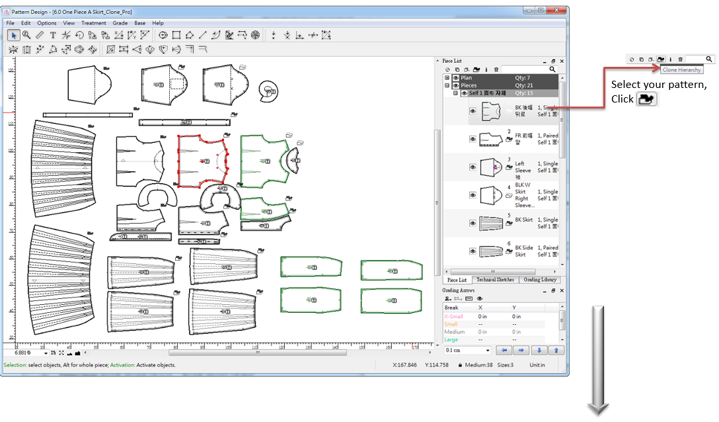Switch to the Technical Sketches tab

494,280
